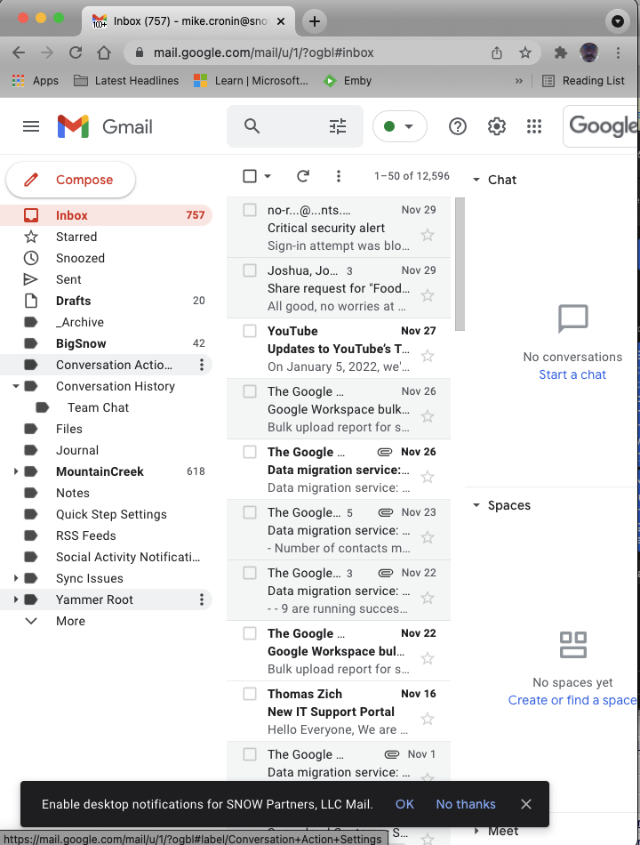Open the Settings gear icon
Screen dimensions: 640x845
[497, 126]
